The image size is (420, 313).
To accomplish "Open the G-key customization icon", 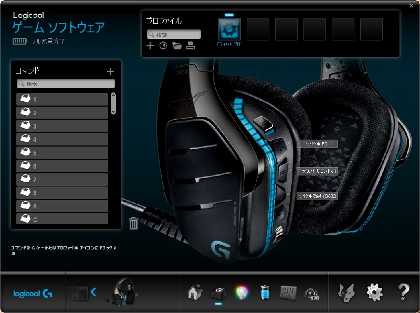I will pyautogui.click(x=218, y=293).
